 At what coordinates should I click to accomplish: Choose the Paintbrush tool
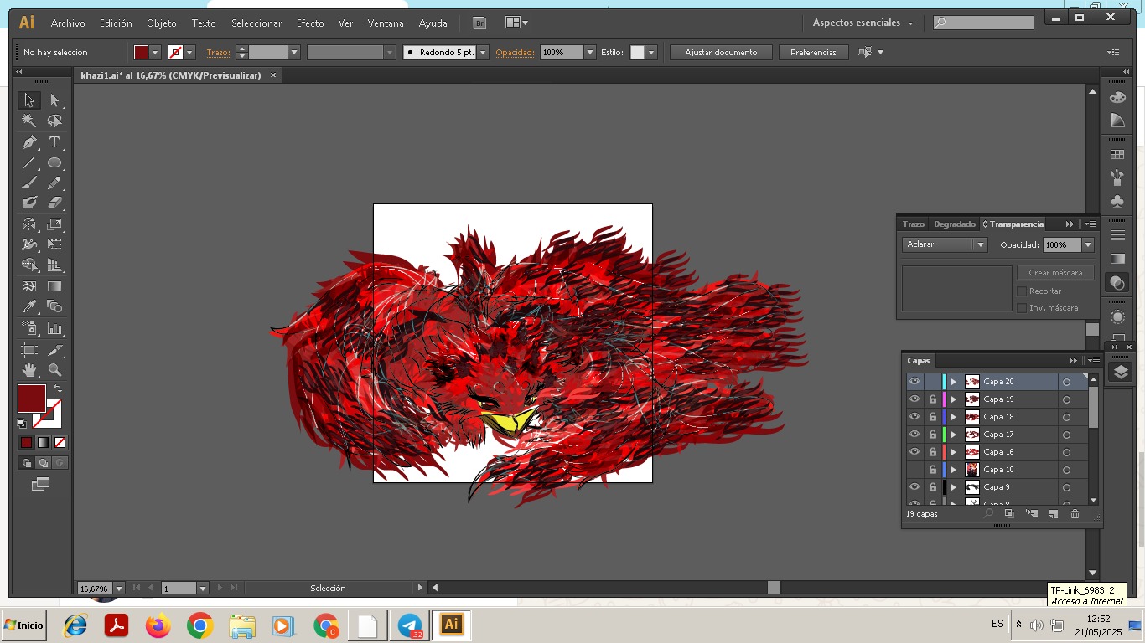(x=29, y=183)
